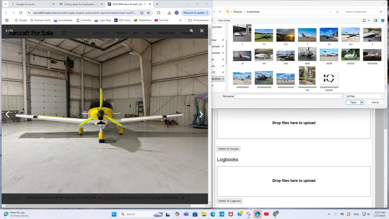Screen dimensions: 389x219
Task: Click the Delete All Images button
Action: pos(229,149)
